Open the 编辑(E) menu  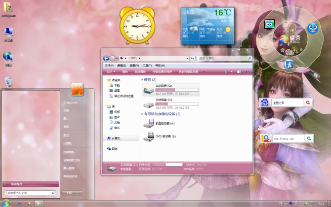(x=122, y=66)
